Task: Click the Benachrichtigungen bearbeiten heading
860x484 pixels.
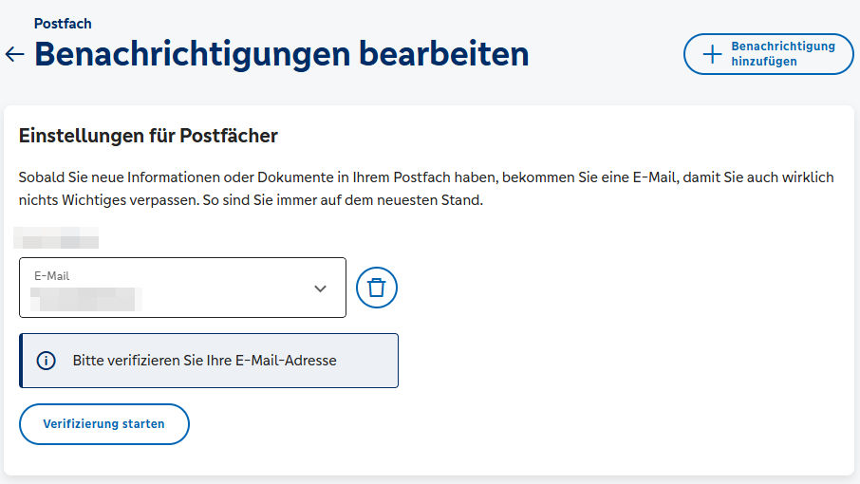Action: pyautogui.click(x=281, y=54)
